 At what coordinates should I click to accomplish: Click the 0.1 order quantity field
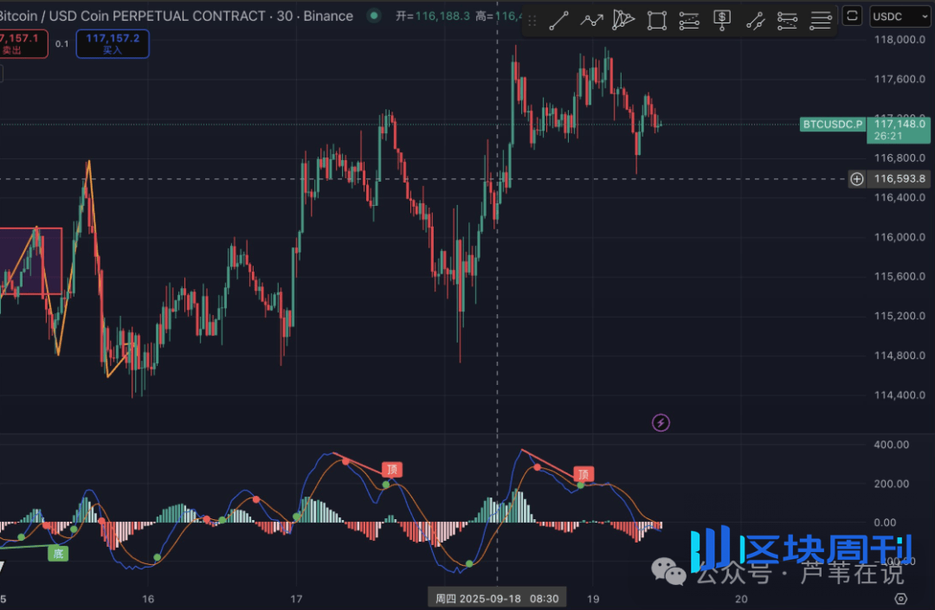tap(62, 43)
